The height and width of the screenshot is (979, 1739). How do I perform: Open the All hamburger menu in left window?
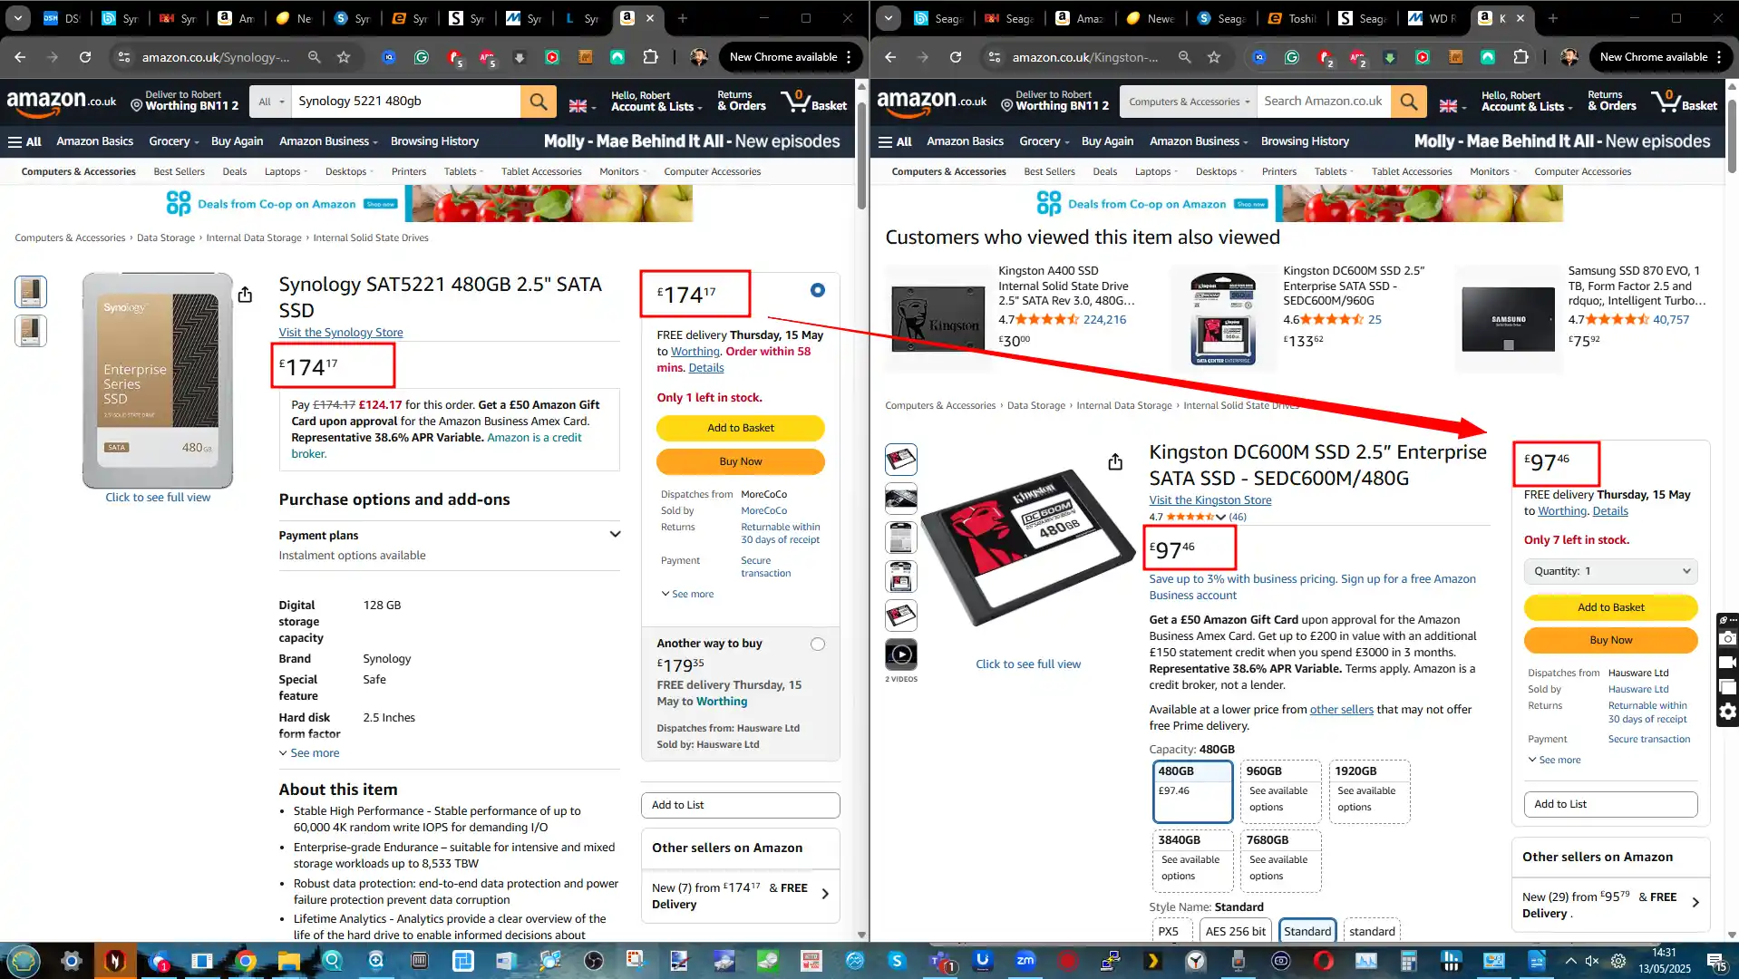[24, 141]
